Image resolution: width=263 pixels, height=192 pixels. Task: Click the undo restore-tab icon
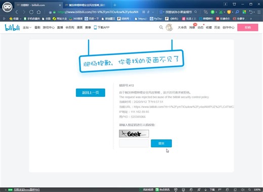(251, 12)
